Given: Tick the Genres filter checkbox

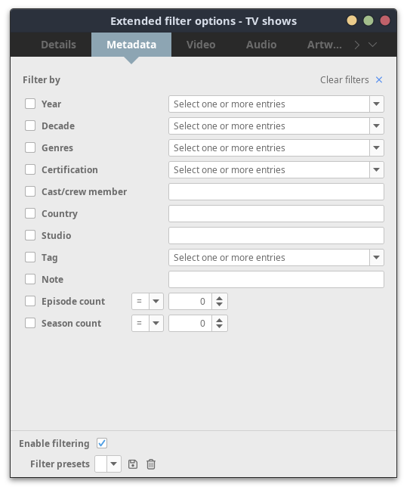Looking at the screenshot, I should [x=30, y=147].
